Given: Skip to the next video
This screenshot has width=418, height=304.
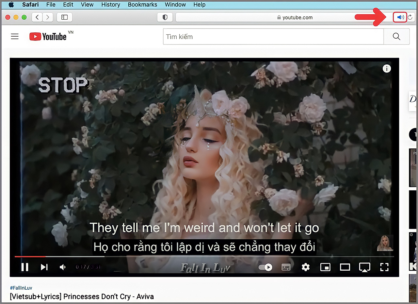Looking at the screenshot, I should click(44, 267).
